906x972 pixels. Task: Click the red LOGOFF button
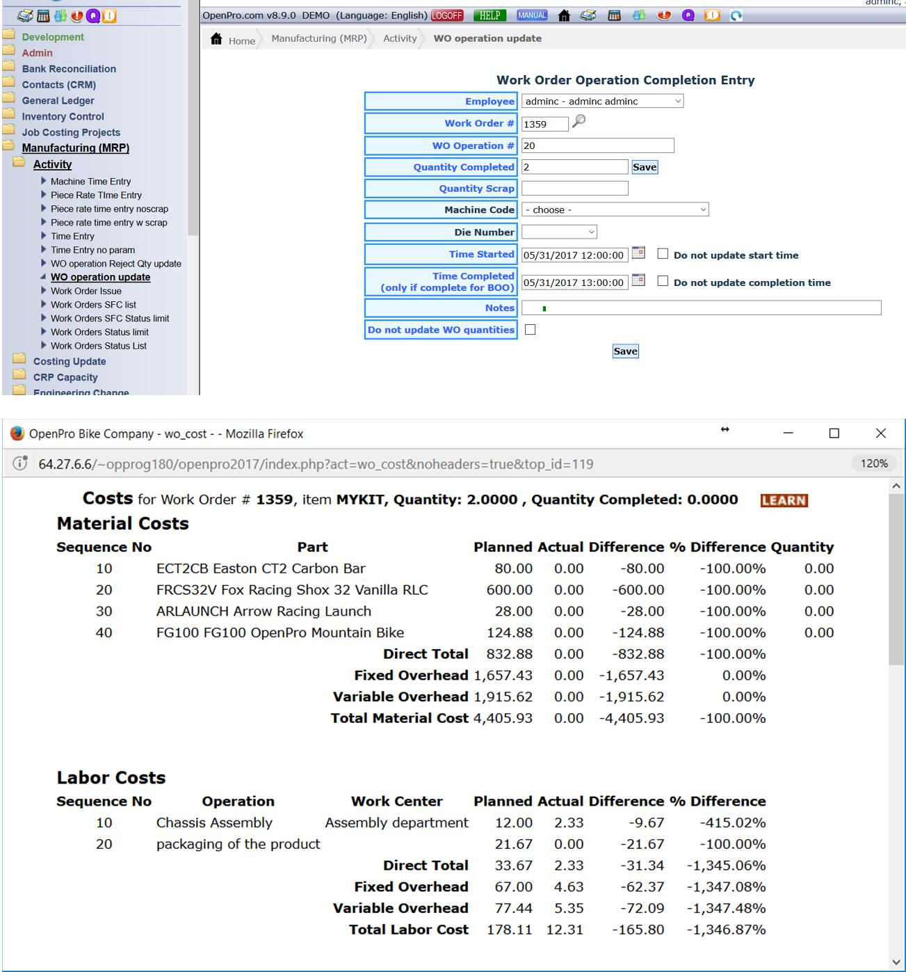(447, 16)
